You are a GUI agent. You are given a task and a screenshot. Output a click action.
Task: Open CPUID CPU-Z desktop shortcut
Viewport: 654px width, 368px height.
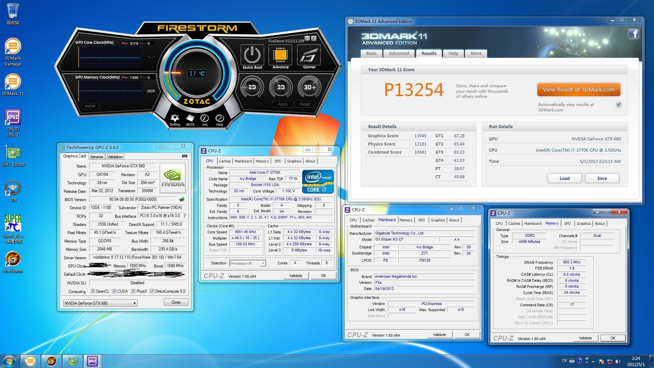pyautogui.click(x=13, y=123)
